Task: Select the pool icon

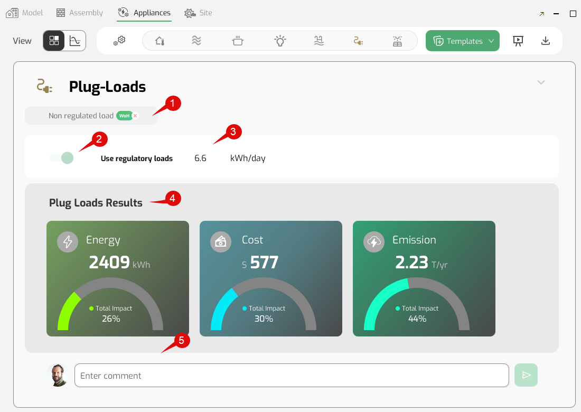Action: coord(318,41)
